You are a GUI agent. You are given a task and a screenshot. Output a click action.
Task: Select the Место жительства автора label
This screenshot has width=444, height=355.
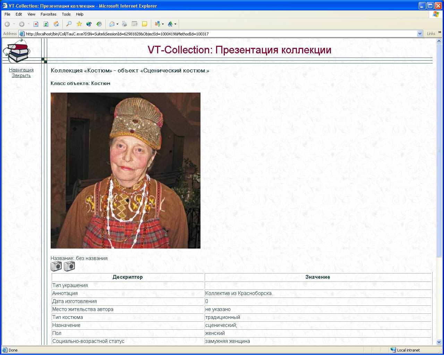coord(83,309)
